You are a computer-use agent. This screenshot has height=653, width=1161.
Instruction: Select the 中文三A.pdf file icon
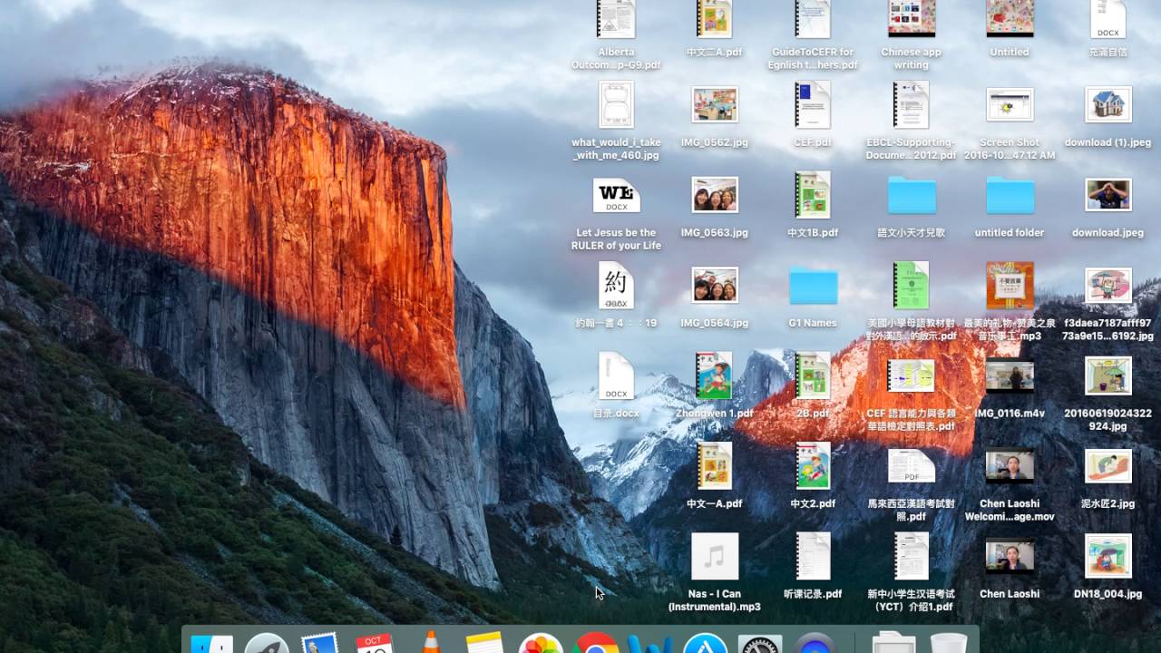(715, 18)
